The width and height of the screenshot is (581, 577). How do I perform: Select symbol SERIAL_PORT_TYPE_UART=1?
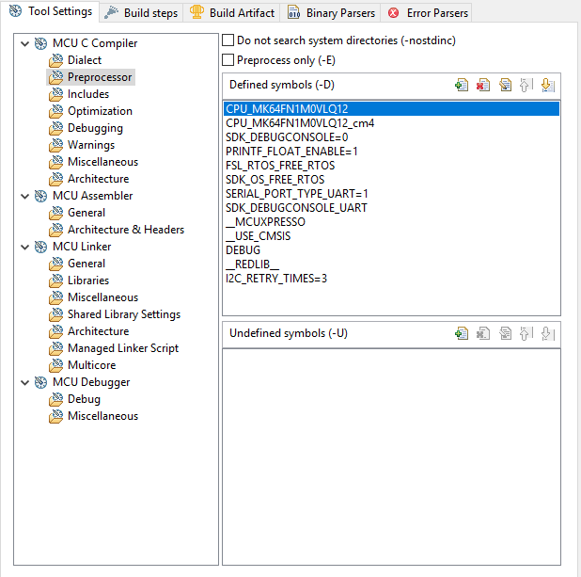pyautogui.click(x=391, y=194)
